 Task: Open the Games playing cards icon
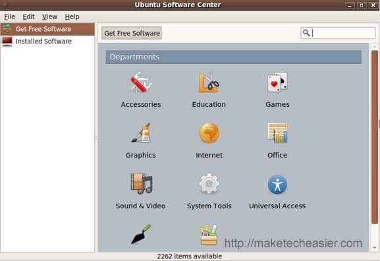click(277, 82)
